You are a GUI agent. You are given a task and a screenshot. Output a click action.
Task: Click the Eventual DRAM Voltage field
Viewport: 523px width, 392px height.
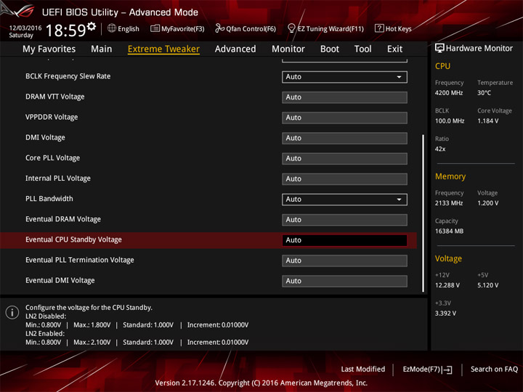[x=344, y=220]
